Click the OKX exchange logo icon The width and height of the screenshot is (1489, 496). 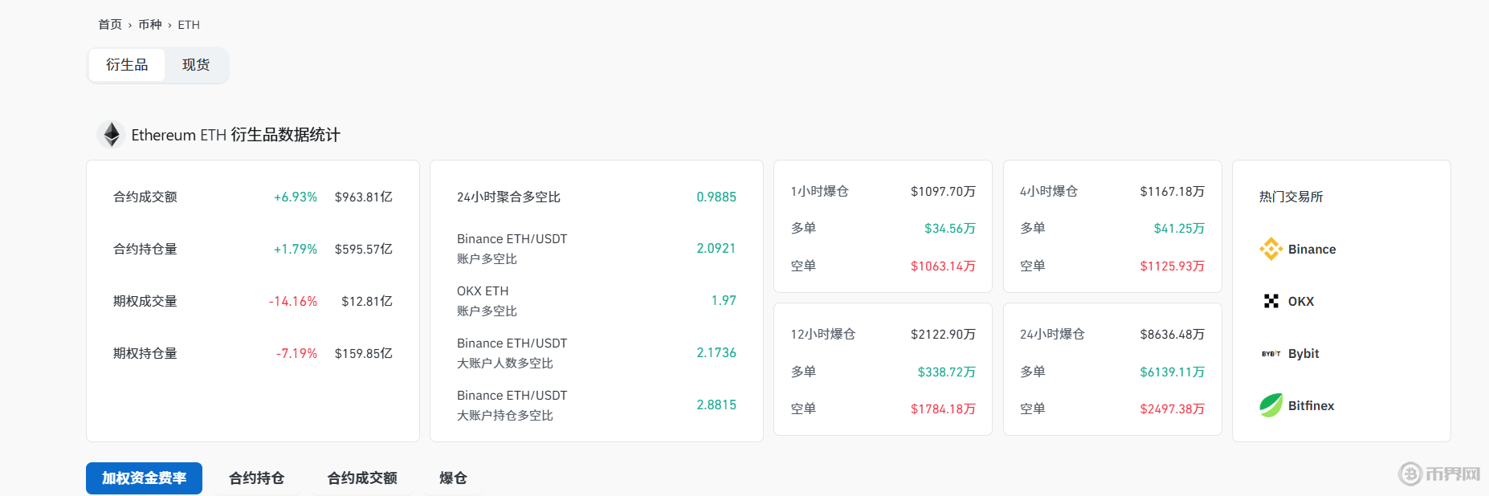click(1271, 301)
